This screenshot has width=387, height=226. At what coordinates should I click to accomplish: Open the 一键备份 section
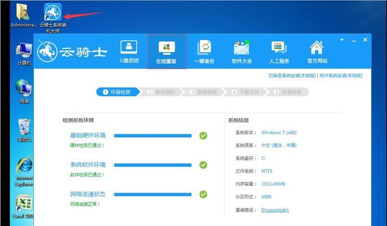tap(205, 52)
